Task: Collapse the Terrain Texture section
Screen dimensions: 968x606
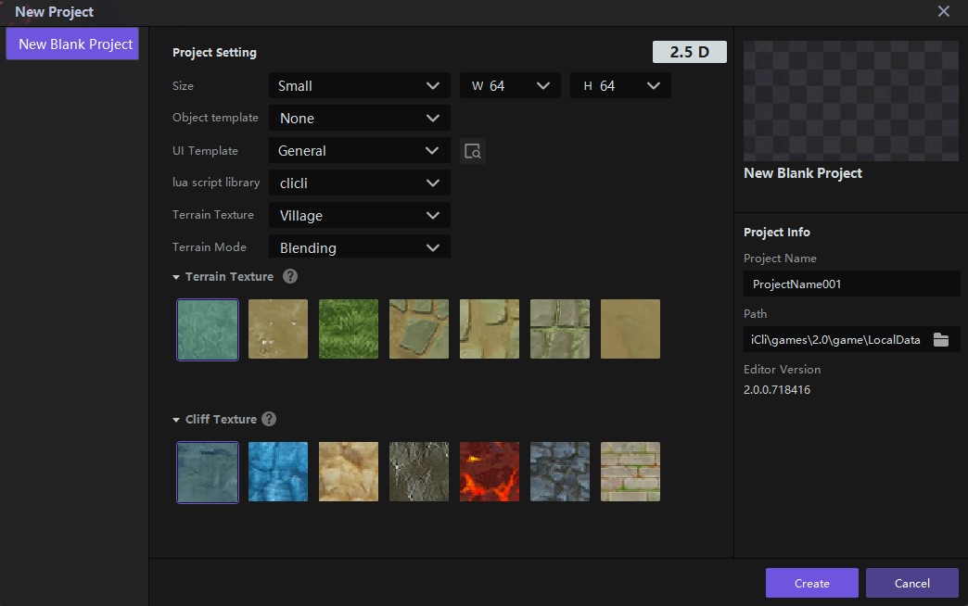Action: (177, 277)
